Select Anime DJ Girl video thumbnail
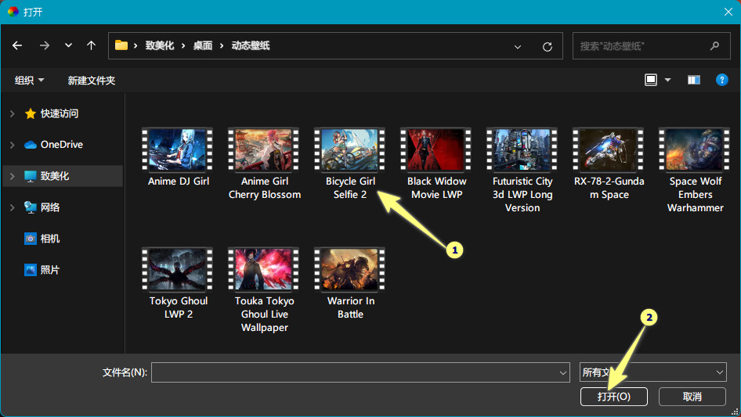The width and height of the screenshot is (741, 417). 178,149
